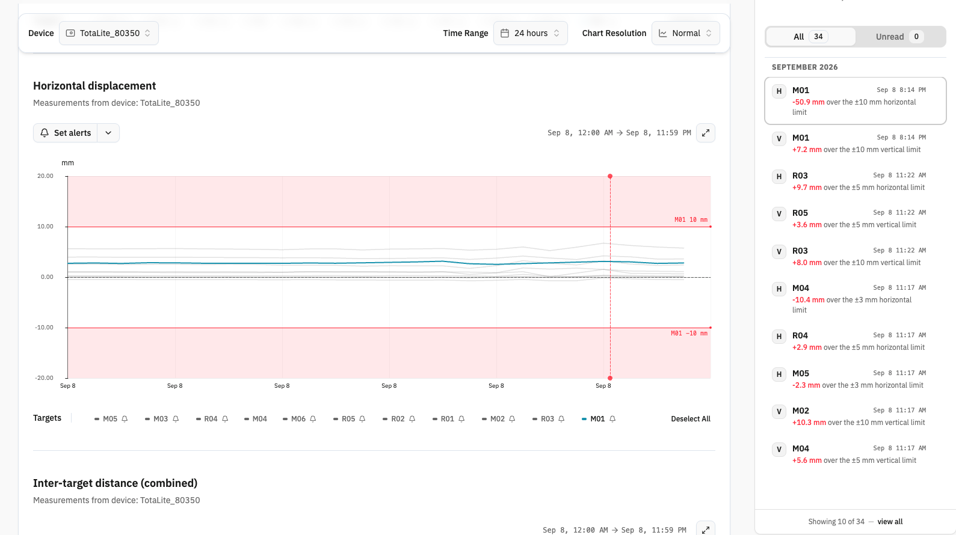Click the bell icon next to M05

coord(125,419)
